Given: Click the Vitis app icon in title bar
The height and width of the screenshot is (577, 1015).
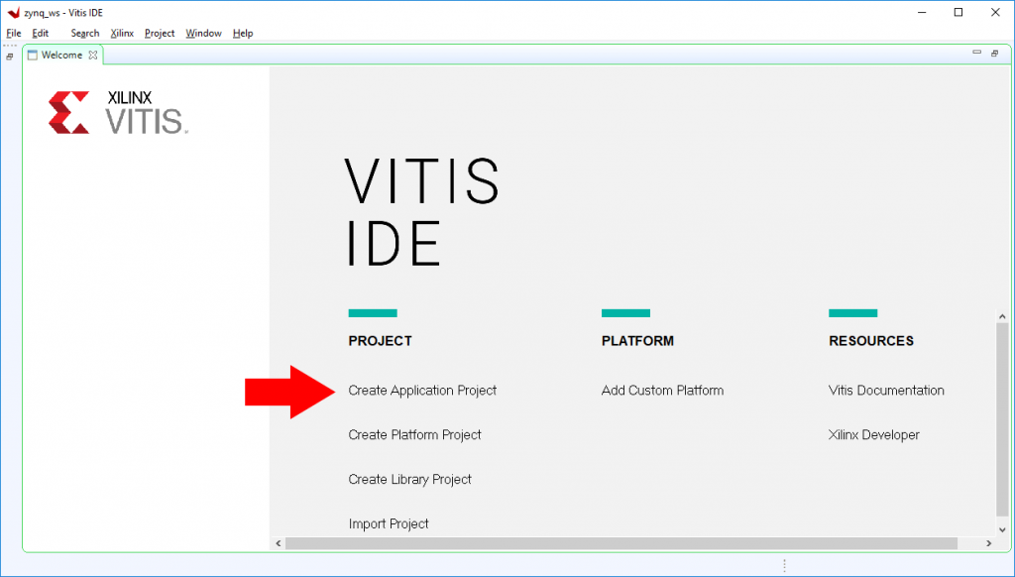Looking at the screenshot, I should click(12, 12).
